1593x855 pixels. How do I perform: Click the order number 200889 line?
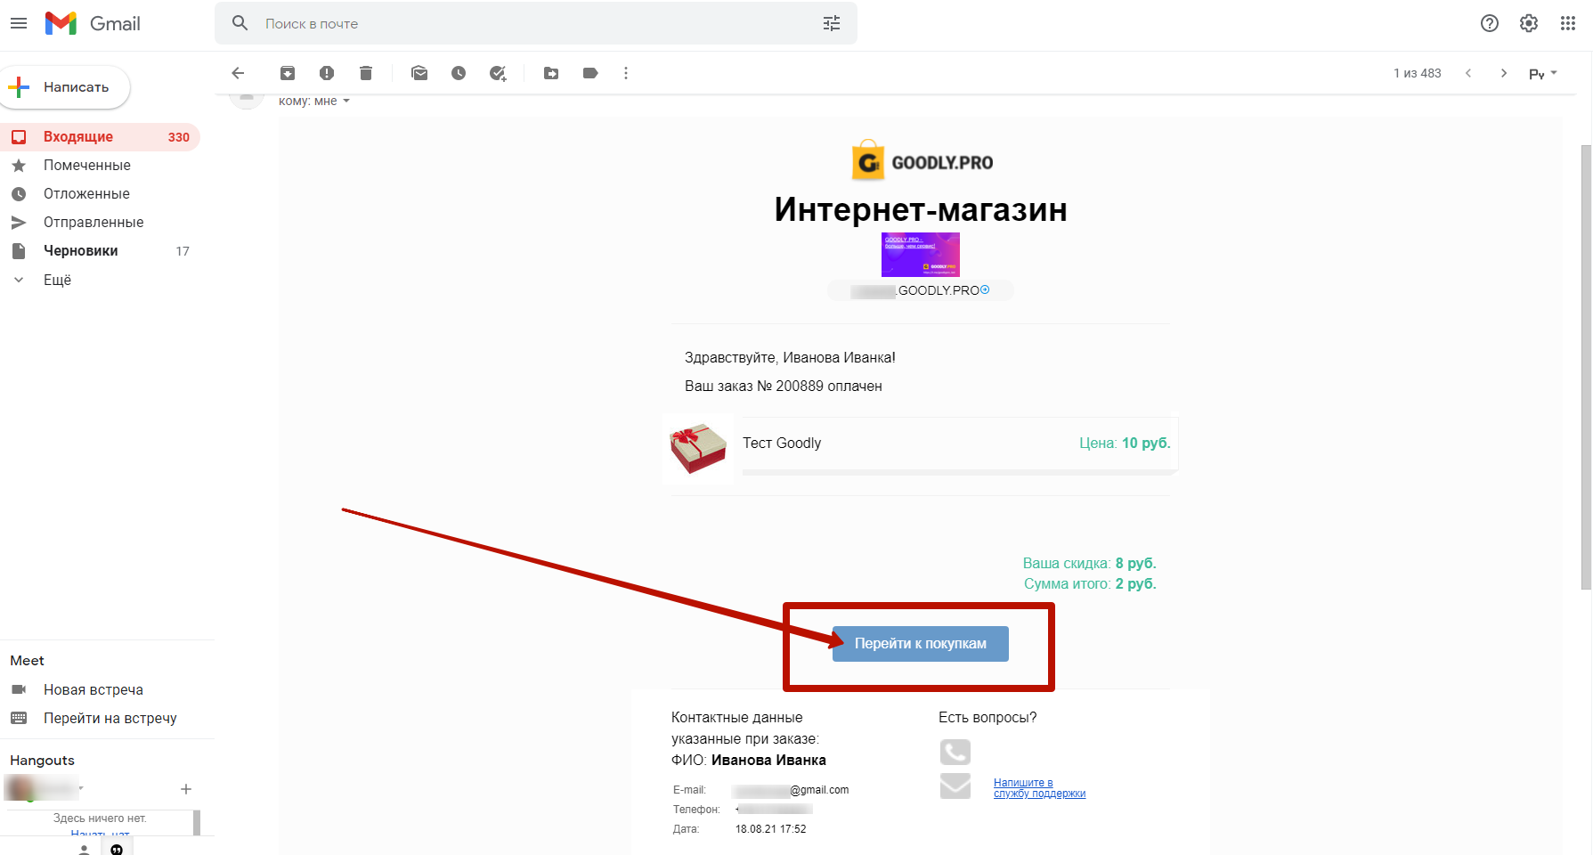pos(784,386)
